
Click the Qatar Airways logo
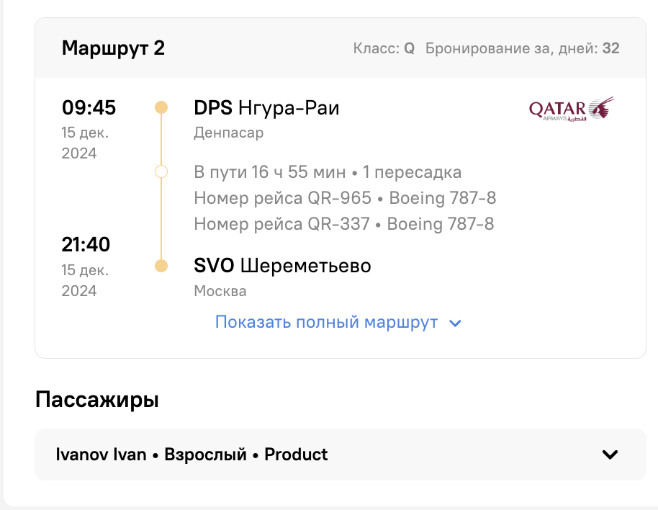coord(571,109)
